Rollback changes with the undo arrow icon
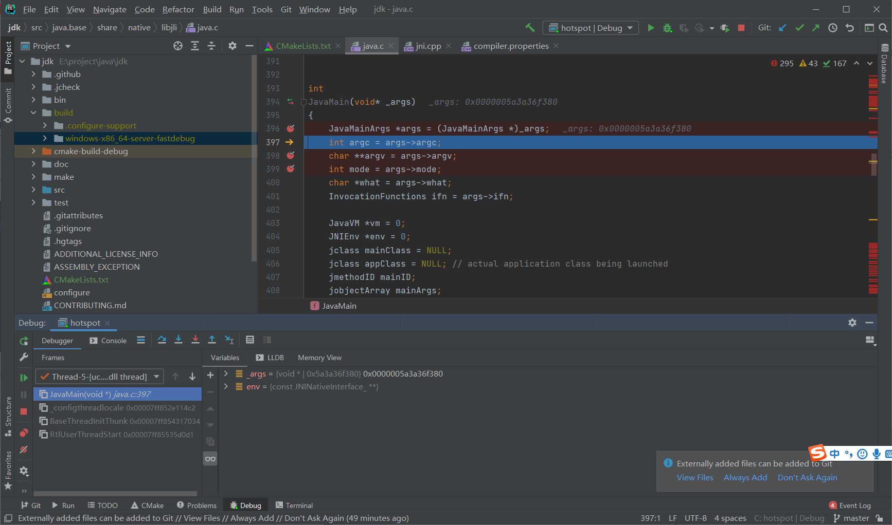This screenshot has width=892, height=525. click(850, 28)
